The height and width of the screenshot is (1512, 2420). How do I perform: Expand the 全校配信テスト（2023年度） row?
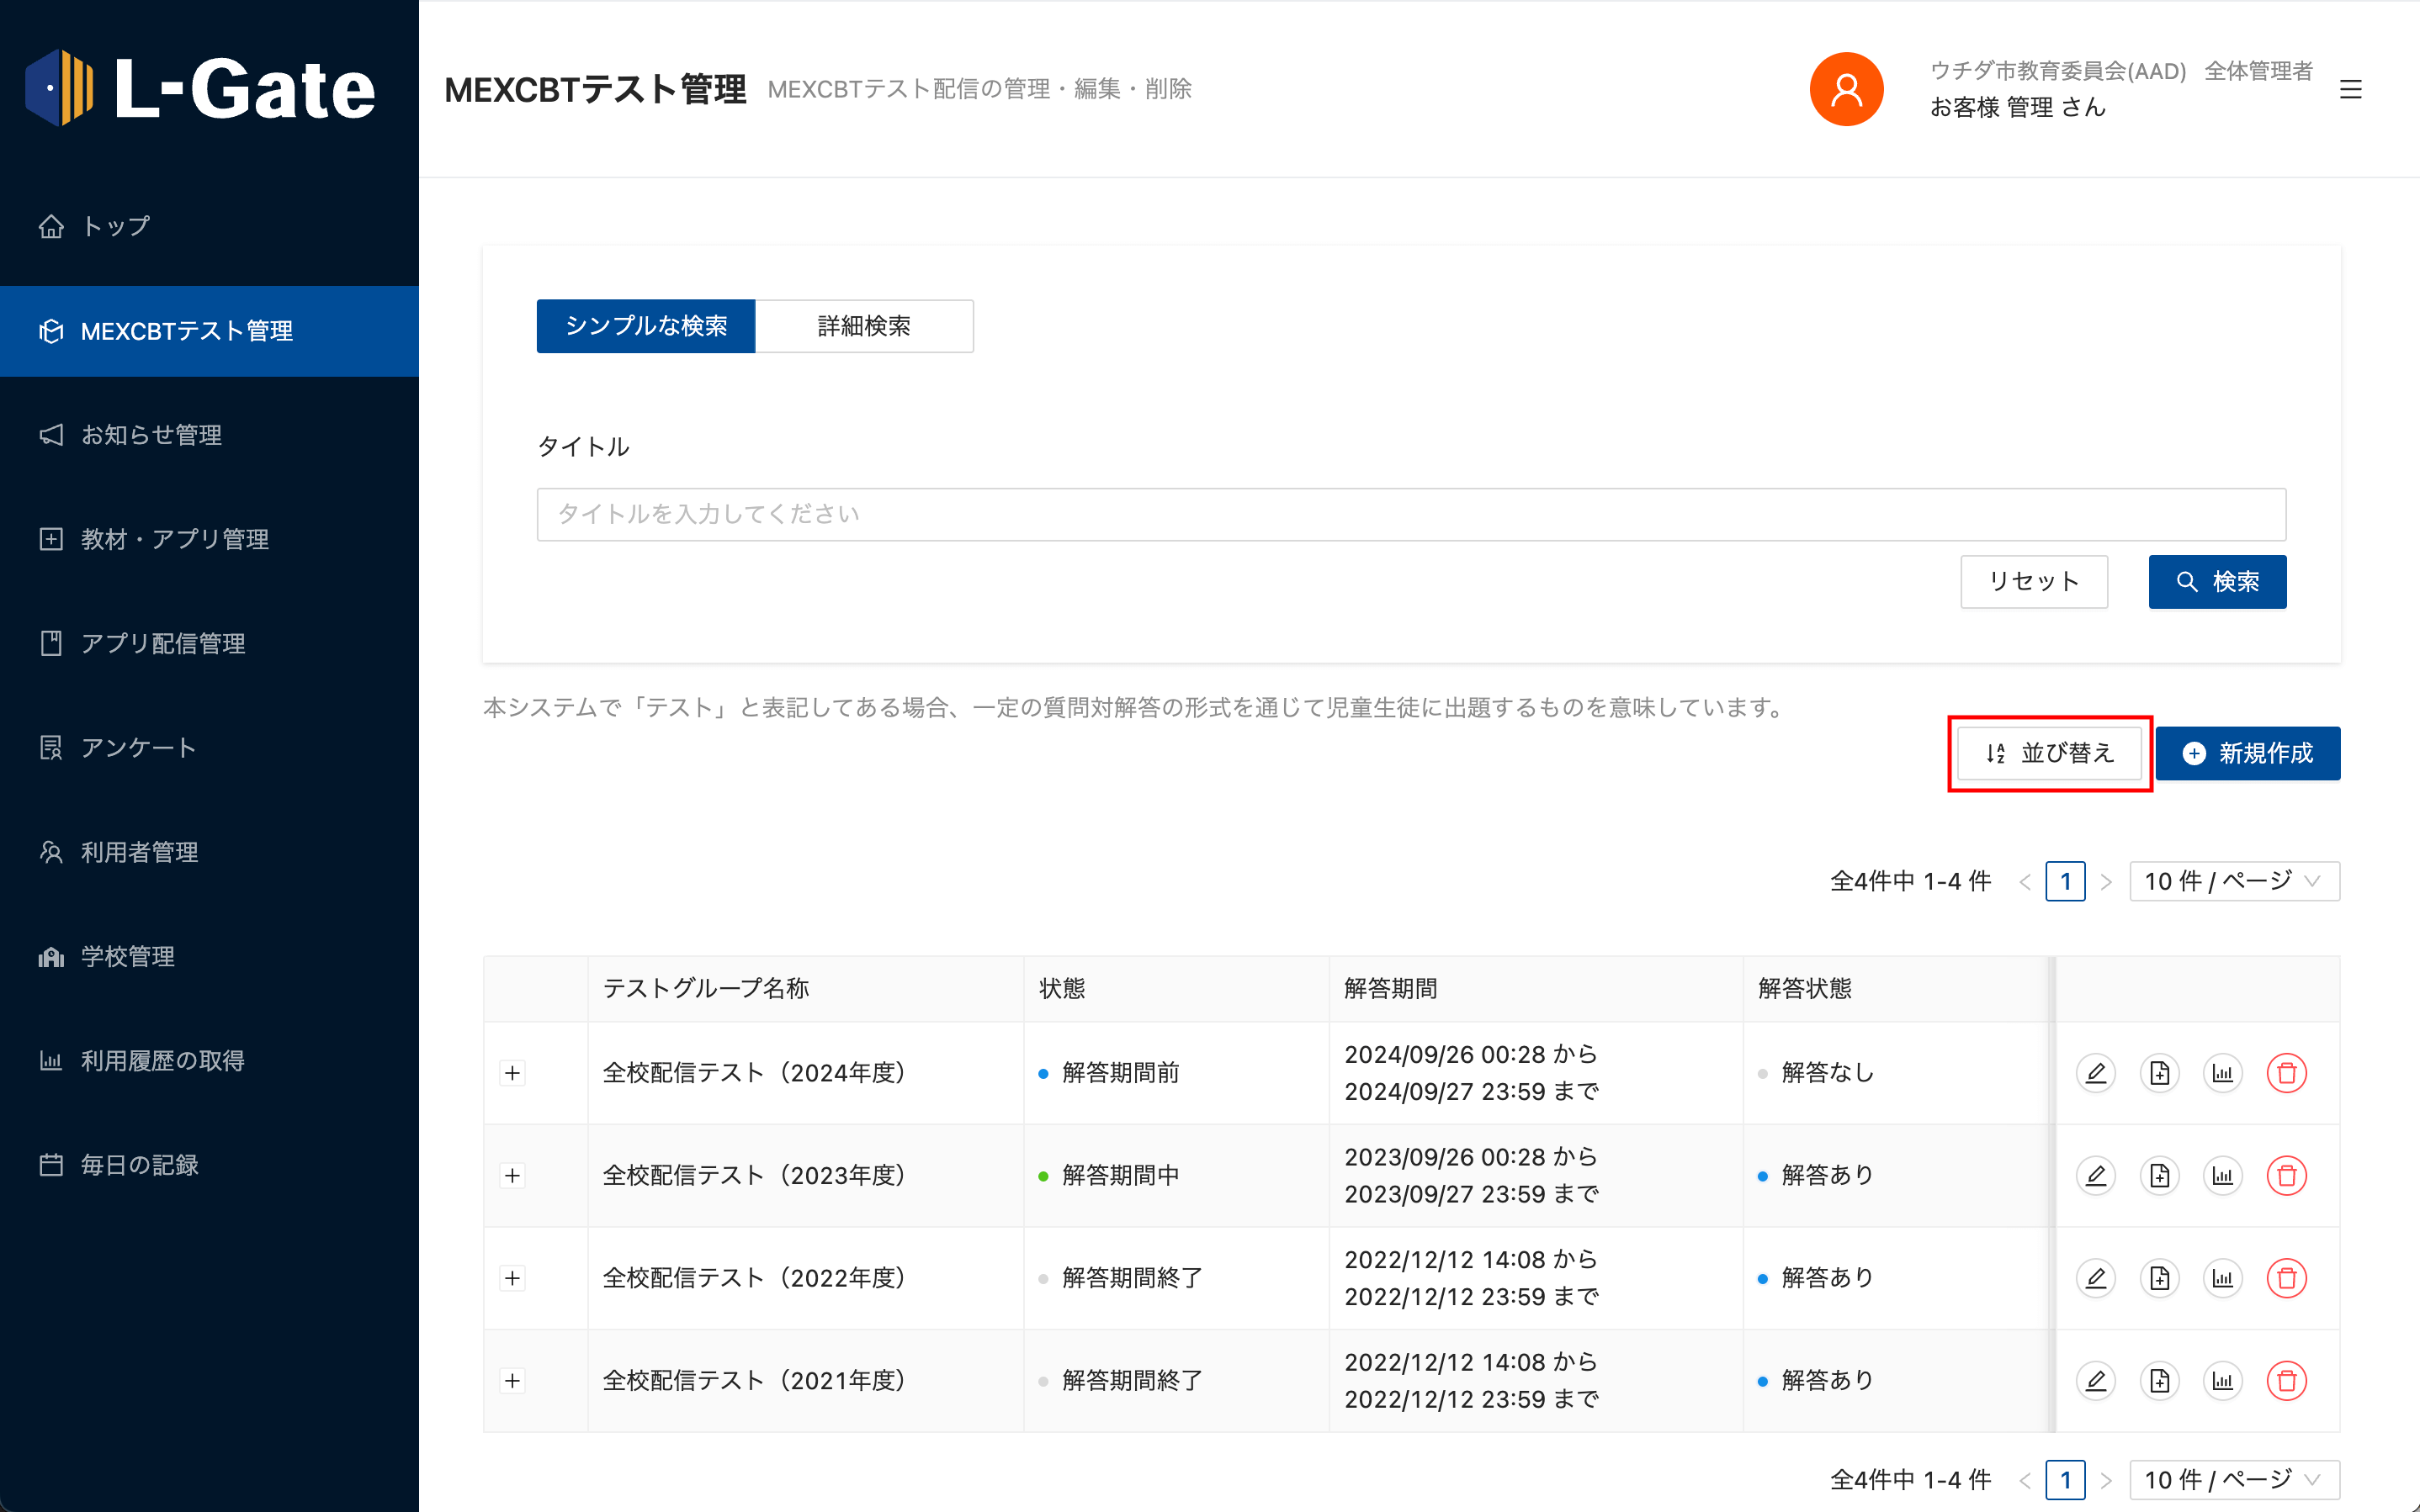tap(512, 1176)
